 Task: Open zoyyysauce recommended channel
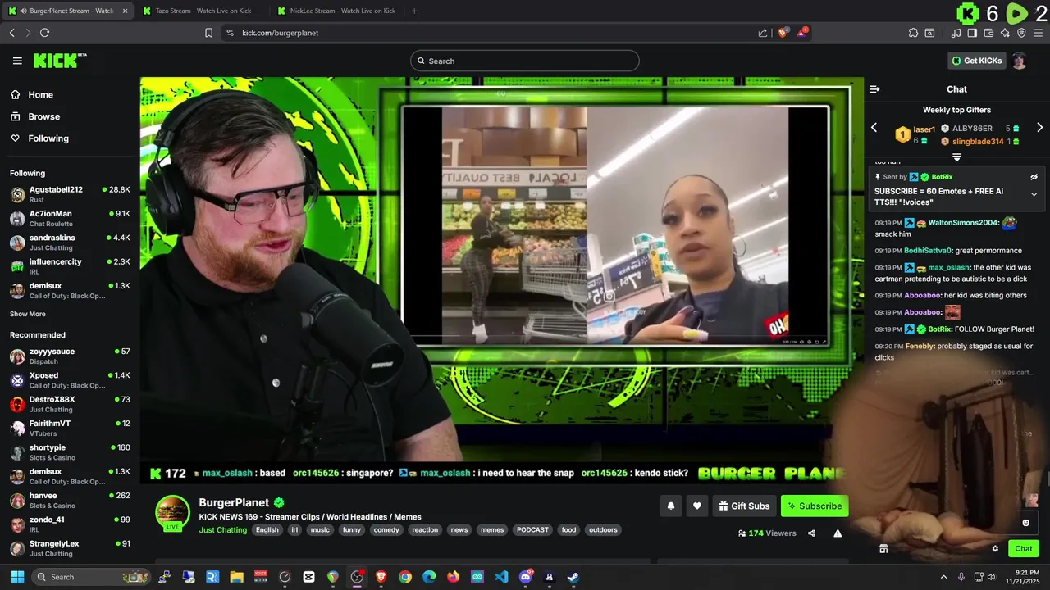pos(70,356)
